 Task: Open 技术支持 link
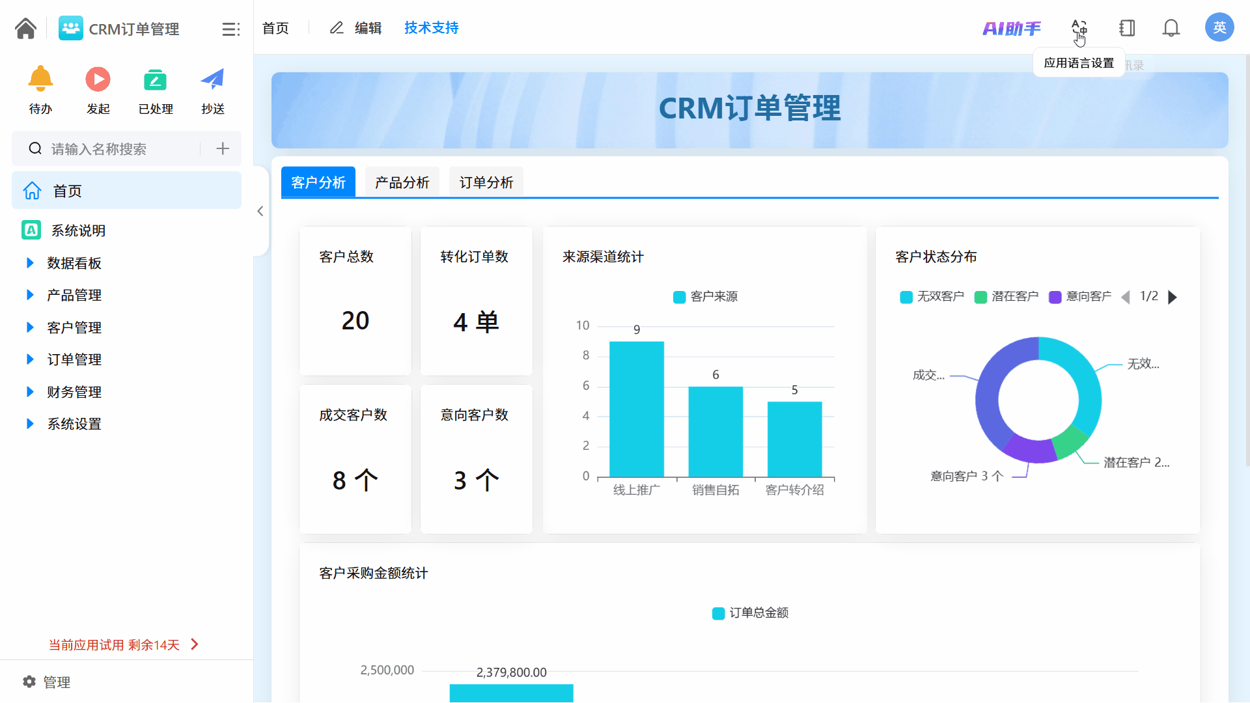(x=432, y=28)
